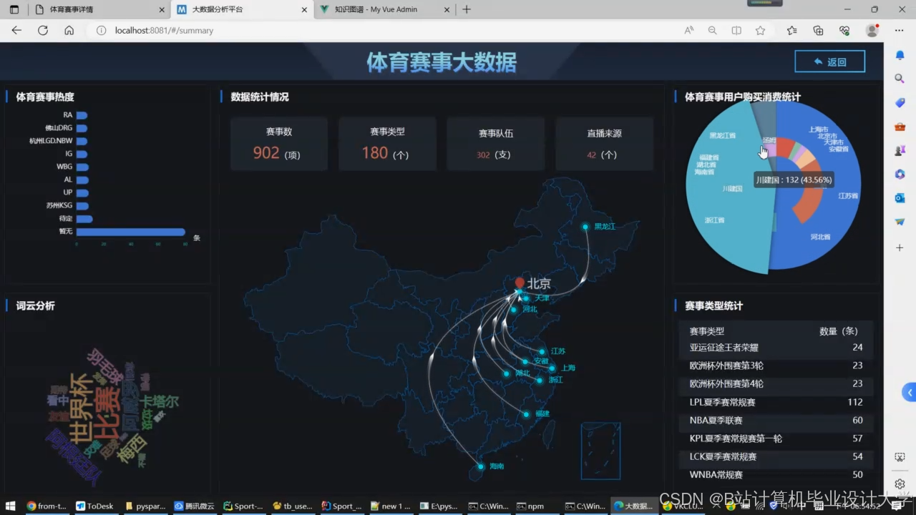Add a sidebar app with plus icon
The height and width of the screenshot is (515, 916).
coord(900,247)
